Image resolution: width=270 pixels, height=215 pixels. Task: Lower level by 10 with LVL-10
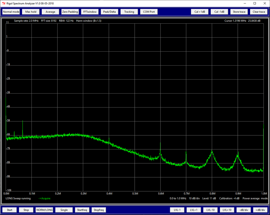click(211, 210)
